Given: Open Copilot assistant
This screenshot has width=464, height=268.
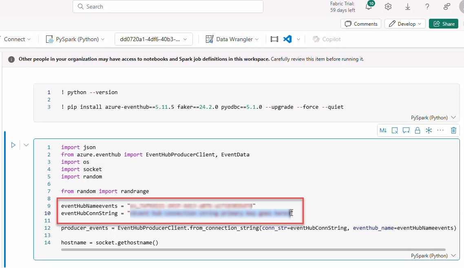Looking at the screenshot, I should click(x=326, y=39).
